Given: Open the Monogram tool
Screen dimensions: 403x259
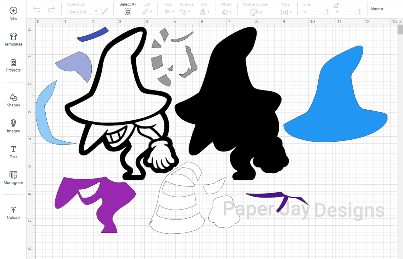Looking at the screenshot, I should 13,178.
